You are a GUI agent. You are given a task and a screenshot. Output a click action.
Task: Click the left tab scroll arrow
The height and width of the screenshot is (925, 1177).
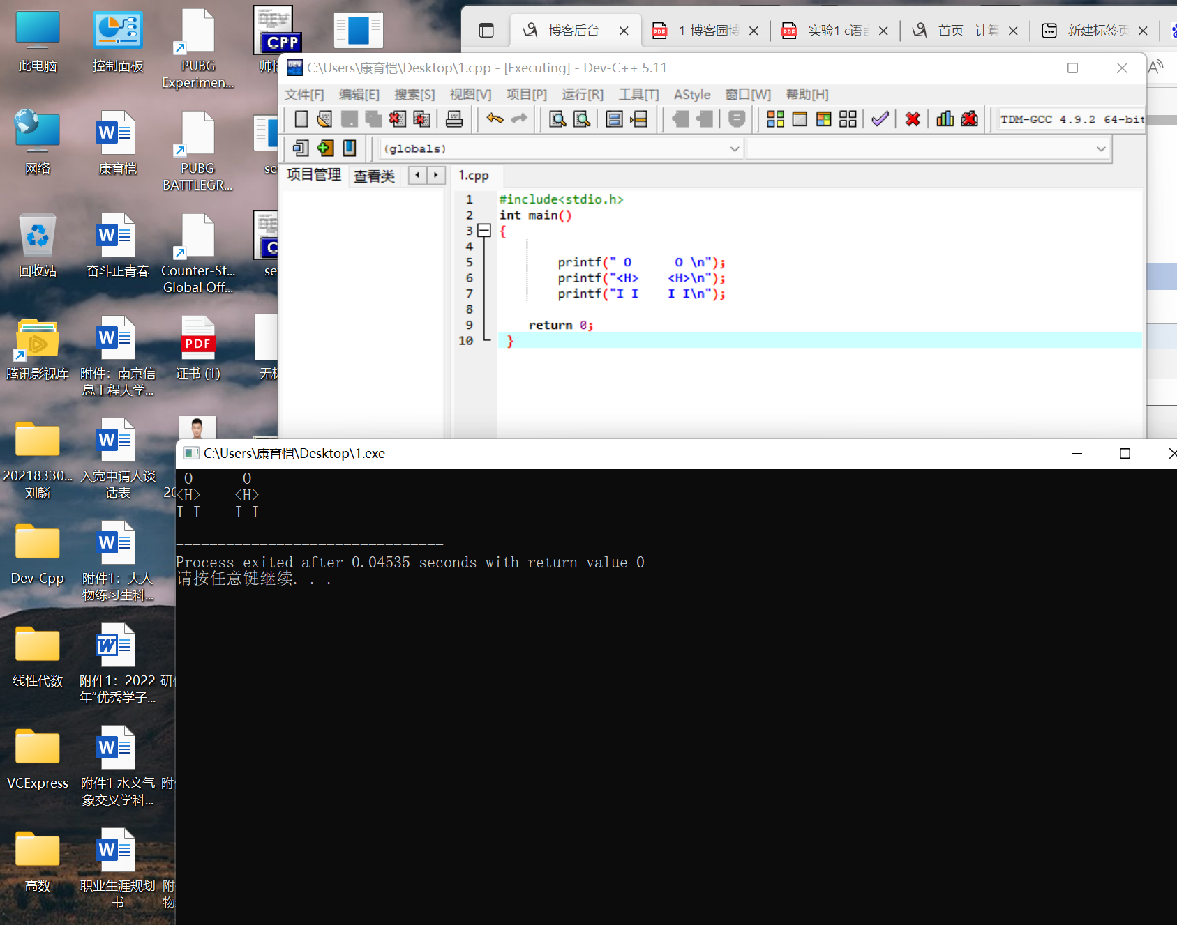coord(417,175)
